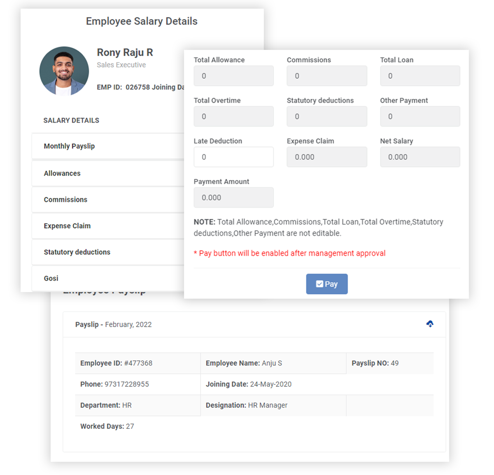Screen dimensions: 494x475
Task: Click the Total Loan field
Action: [420, 76]
